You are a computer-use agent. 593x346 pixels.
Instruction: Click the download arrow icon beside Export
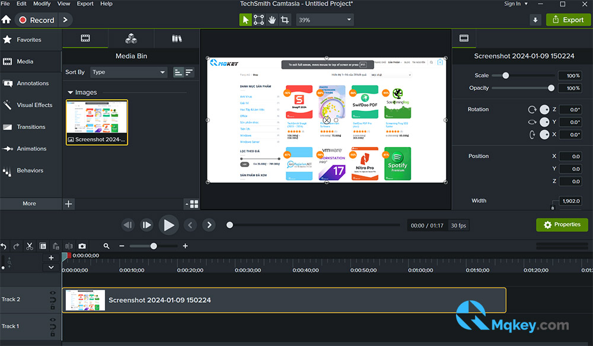[x=535, y=20]
